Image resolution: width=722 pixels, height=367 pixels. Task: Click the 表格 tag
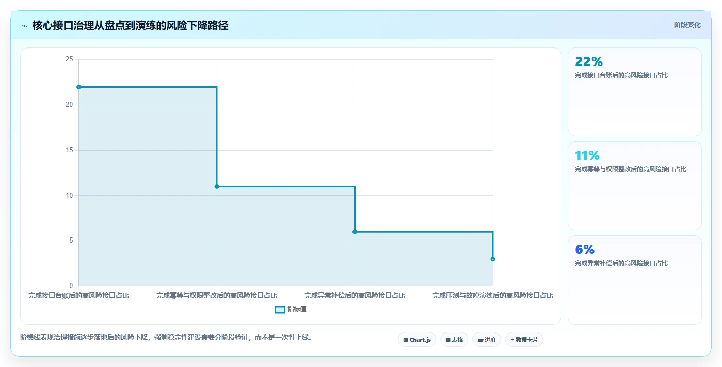tap(454, 340)
